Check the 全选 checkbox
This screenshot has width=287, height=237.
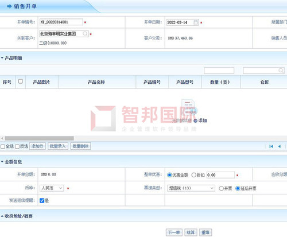click(3, 146)
